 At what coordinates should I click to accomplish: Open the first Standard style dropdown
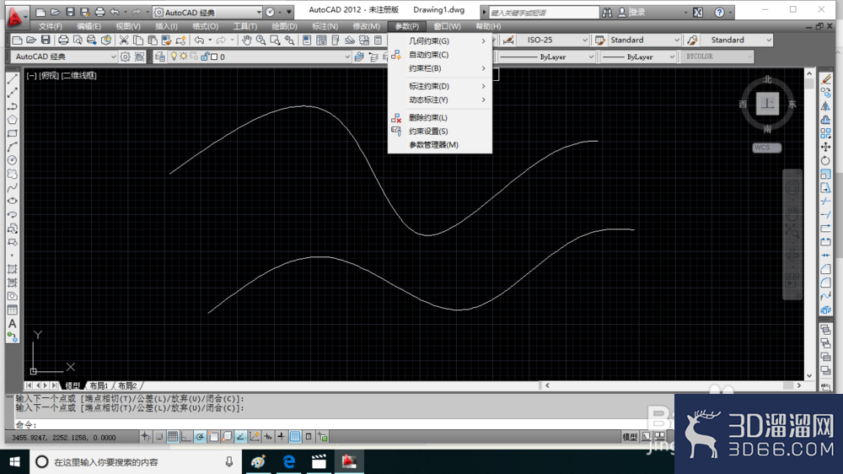tap(643, 40)
